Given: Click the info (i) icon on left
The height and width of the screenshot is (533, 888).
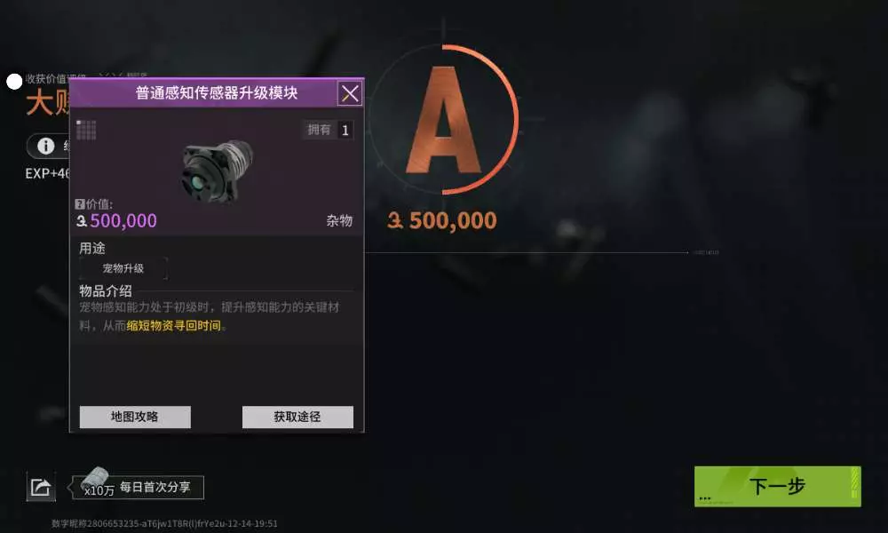Looking at the screenshot, I should (46, 147).
